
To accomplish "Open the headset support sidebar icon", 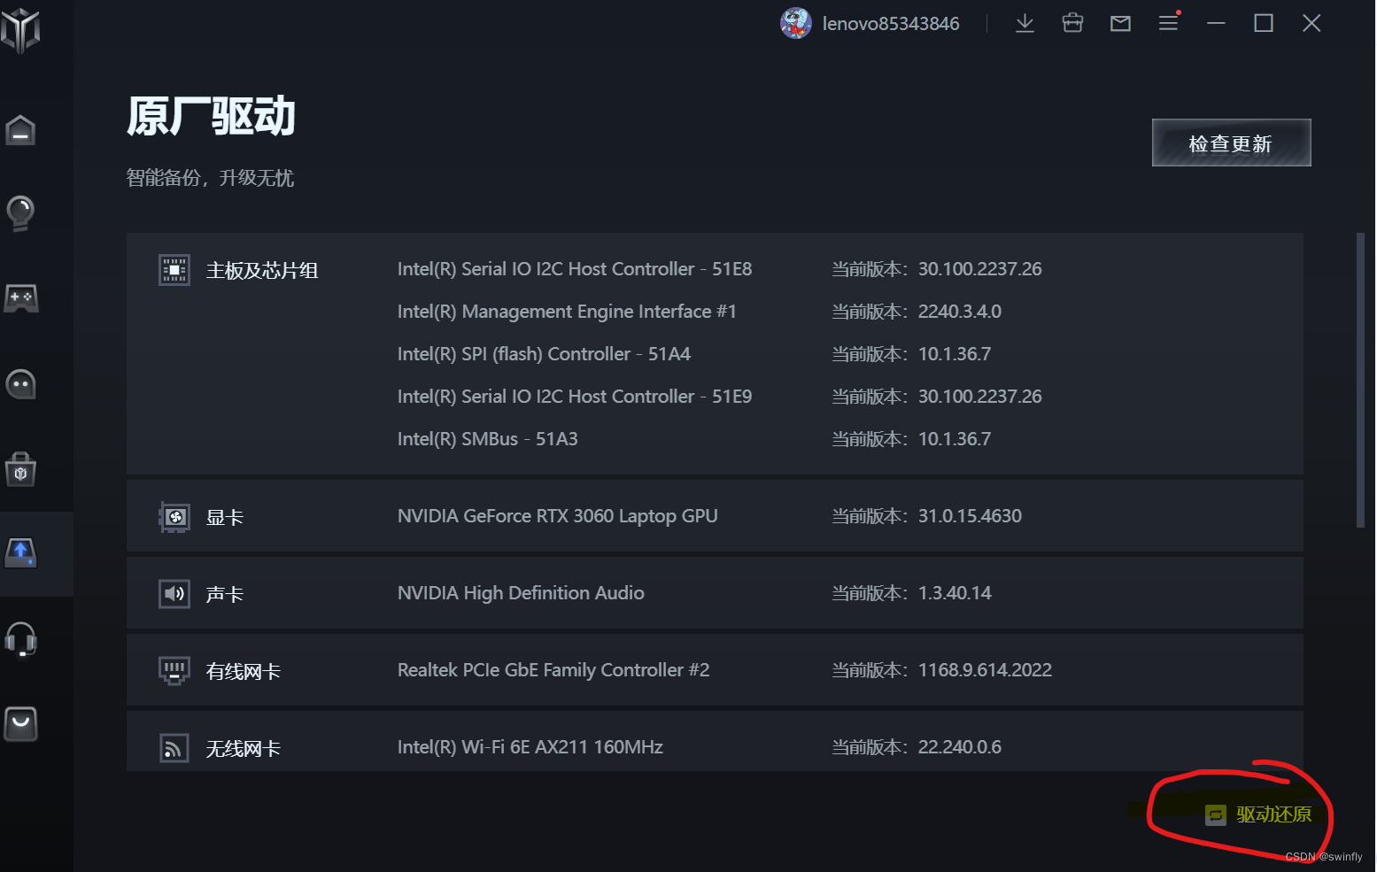I will point(20,639).
